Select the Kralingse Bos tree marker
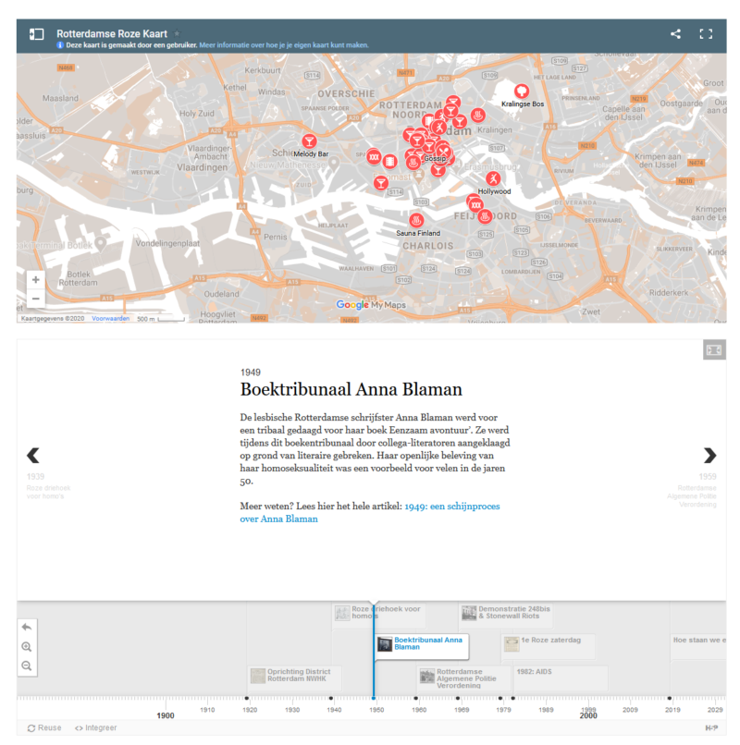The height and width of the screenshot is (745, 740). 522,91
